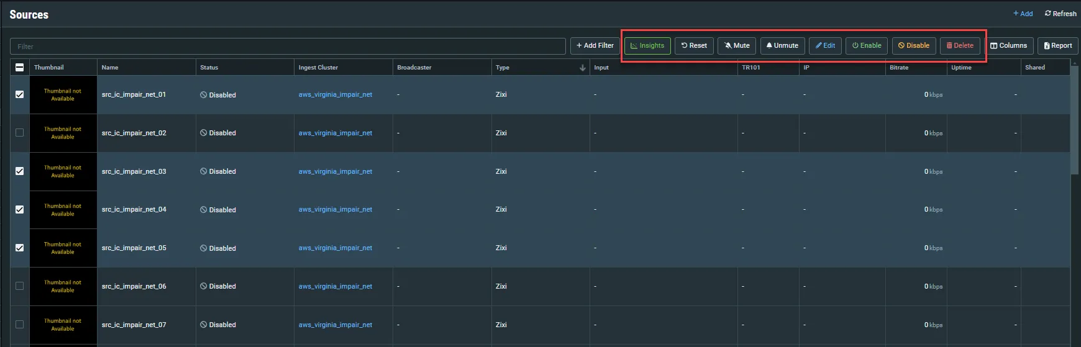Select the src_ic_impair_net_06 name
This screenshot has width=1081, height=347.
point(134,286)
